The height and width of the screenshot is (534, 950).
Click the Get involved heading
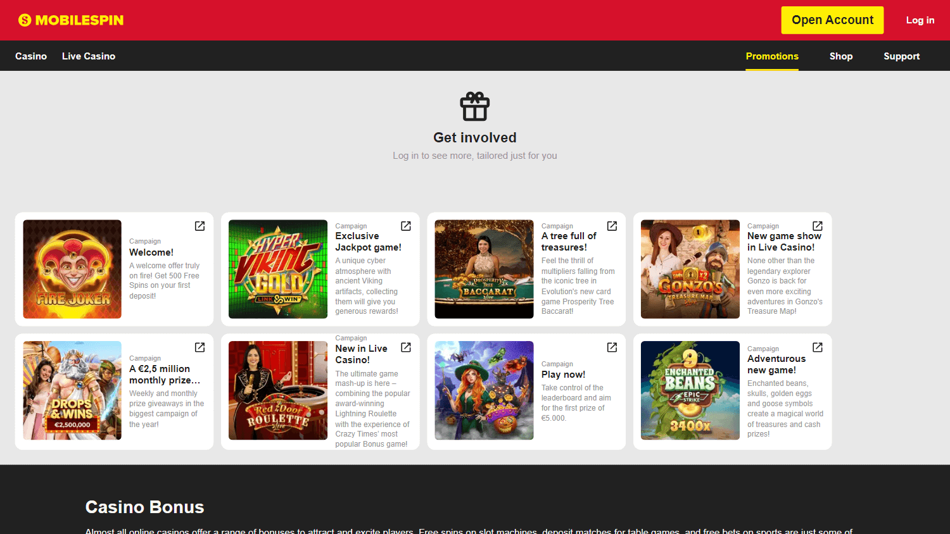point(475,138)
